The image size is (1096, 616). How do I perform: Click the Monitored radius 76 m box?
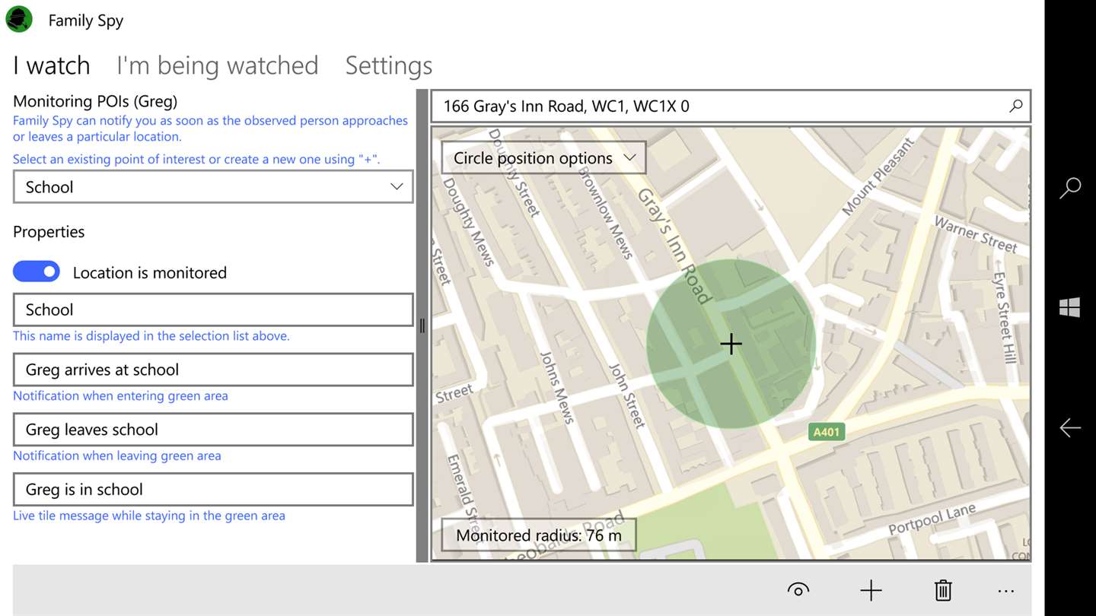tap(538, 535)
